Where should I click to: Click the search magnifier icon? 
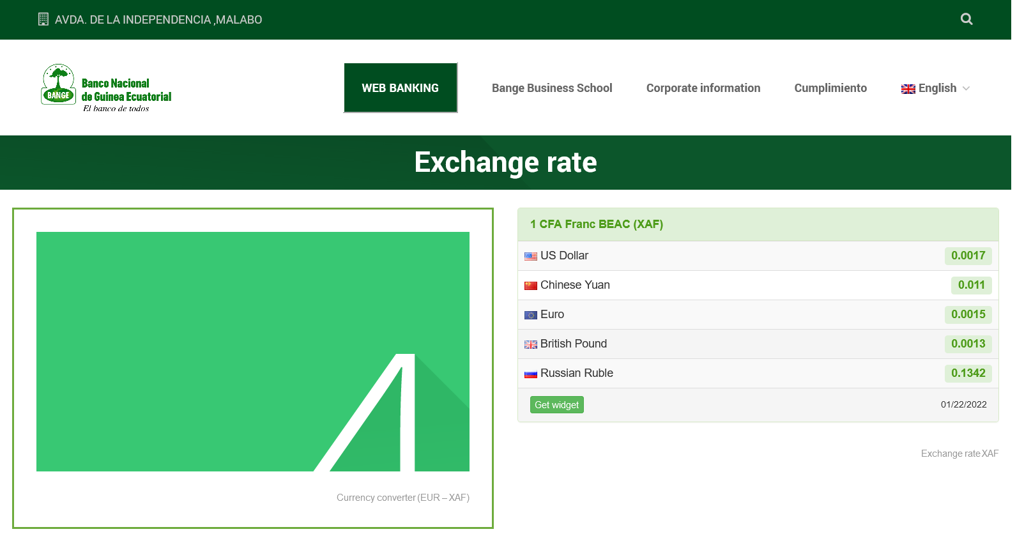[967, 19]
